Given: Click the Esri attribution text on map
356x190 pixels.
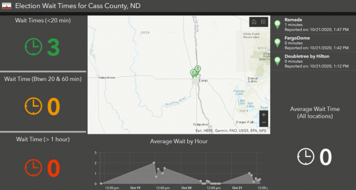Looking at the screenshot, I should 231,131.
